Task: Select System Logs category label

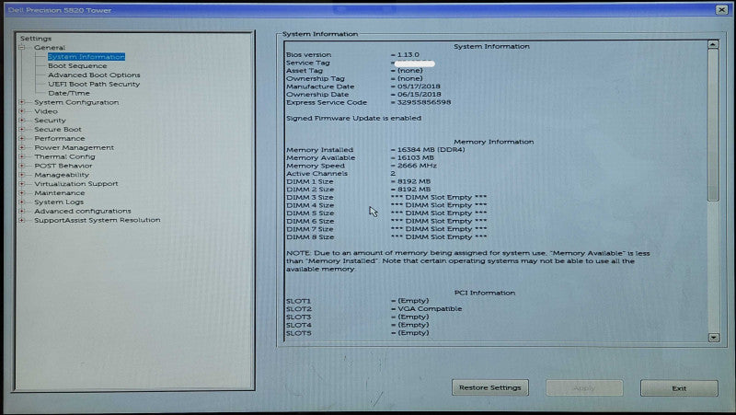Action: point(59,202)
